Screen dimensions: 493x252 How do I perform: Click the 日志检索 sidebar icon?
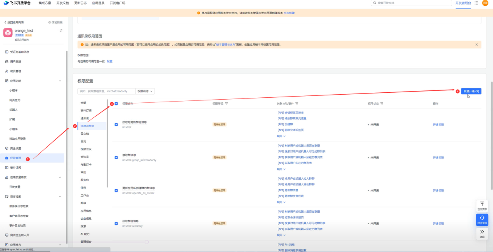pos(7,197)
